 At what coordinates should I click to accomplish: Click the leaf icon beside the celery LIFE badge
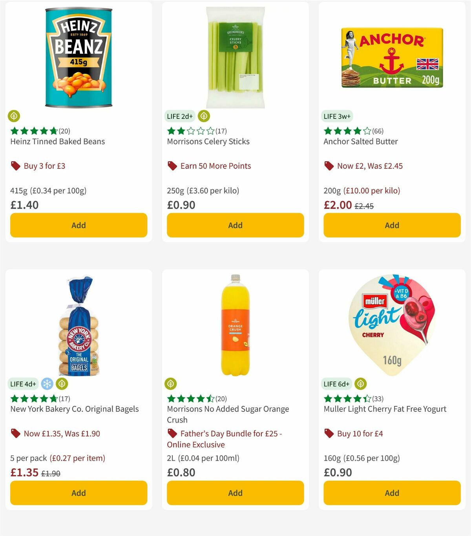click(x=203, y=116)
